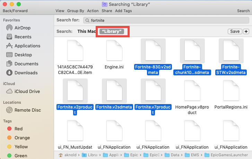Screen dimensions: 252x159
Task: Select the Fortnite.v7product file
Action: click(x=153, y=97)
